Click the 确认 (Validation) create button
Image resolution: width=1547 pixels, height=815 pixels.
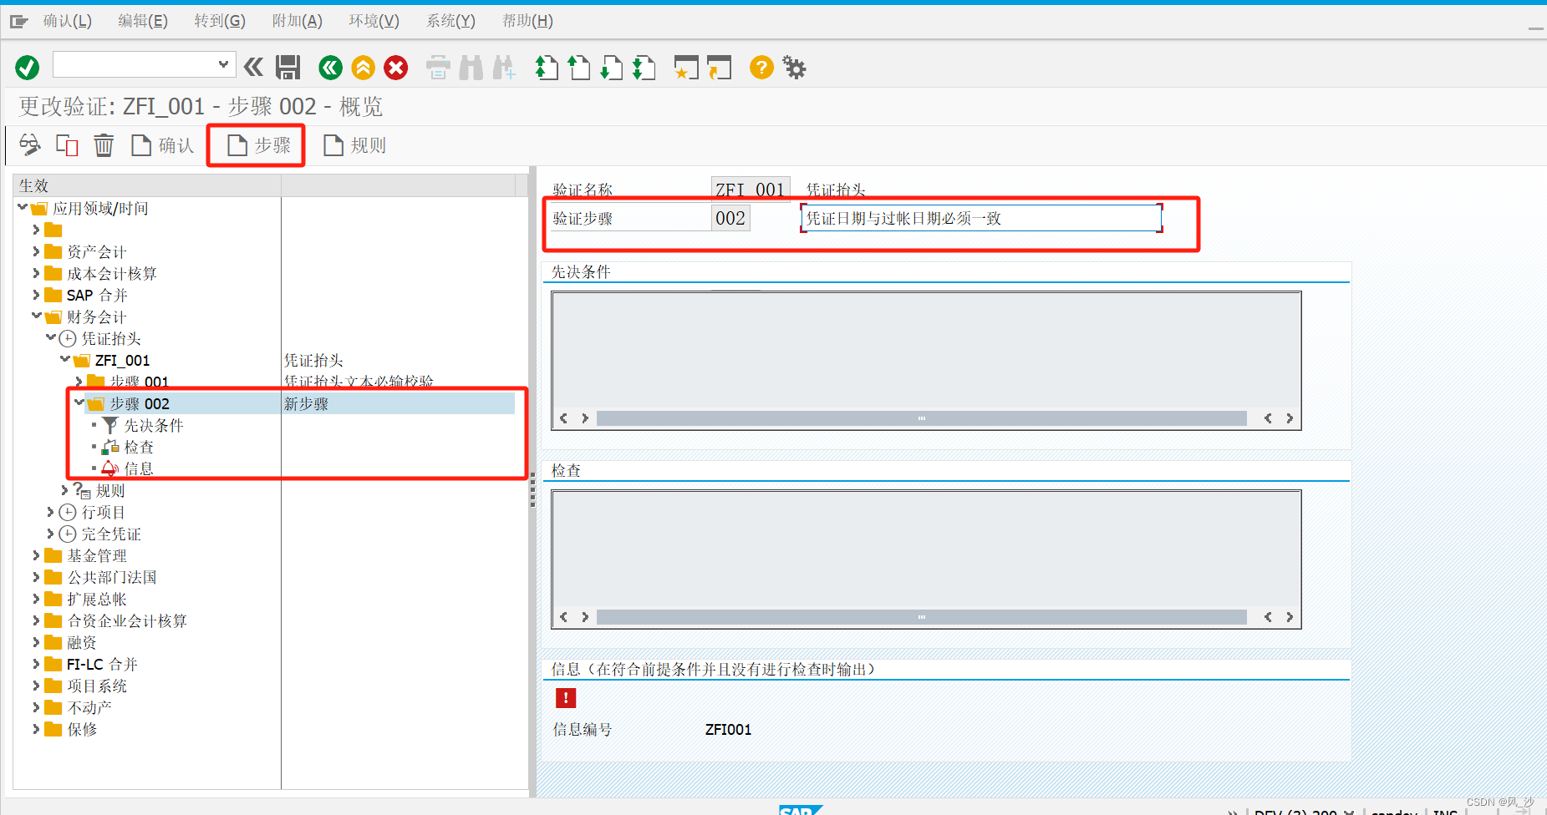pos(163,145)
